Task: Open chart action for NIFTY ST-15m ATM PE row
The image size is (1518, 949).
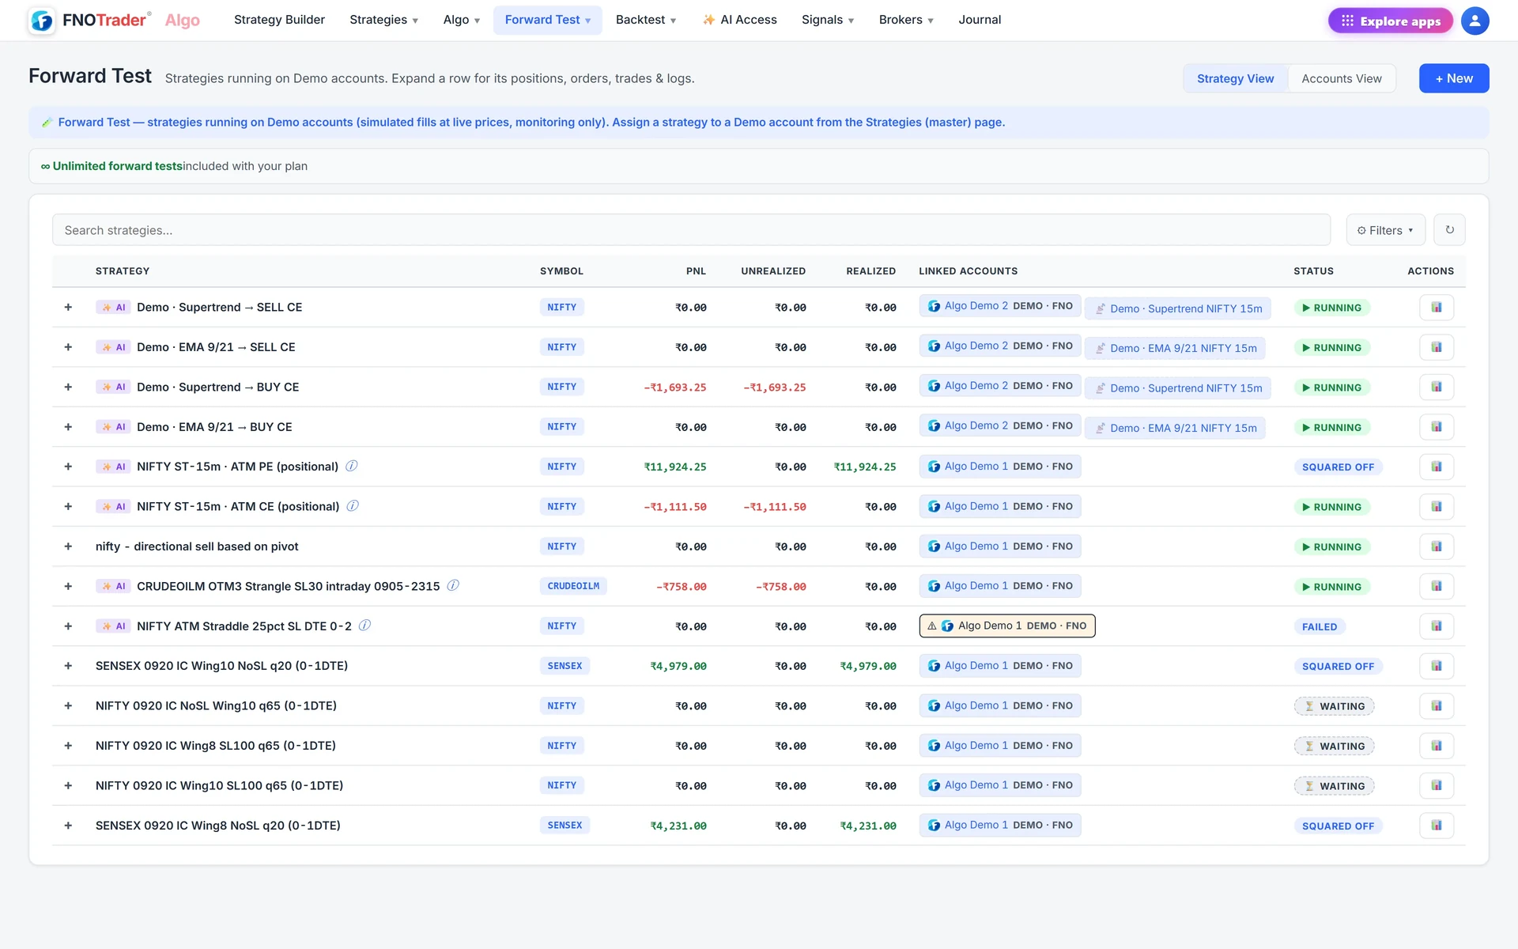Action: pos(1437,467)
